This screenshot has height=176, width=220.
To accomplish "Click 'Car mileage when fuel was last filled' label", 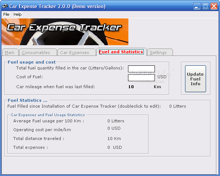I will pos(56,87).
